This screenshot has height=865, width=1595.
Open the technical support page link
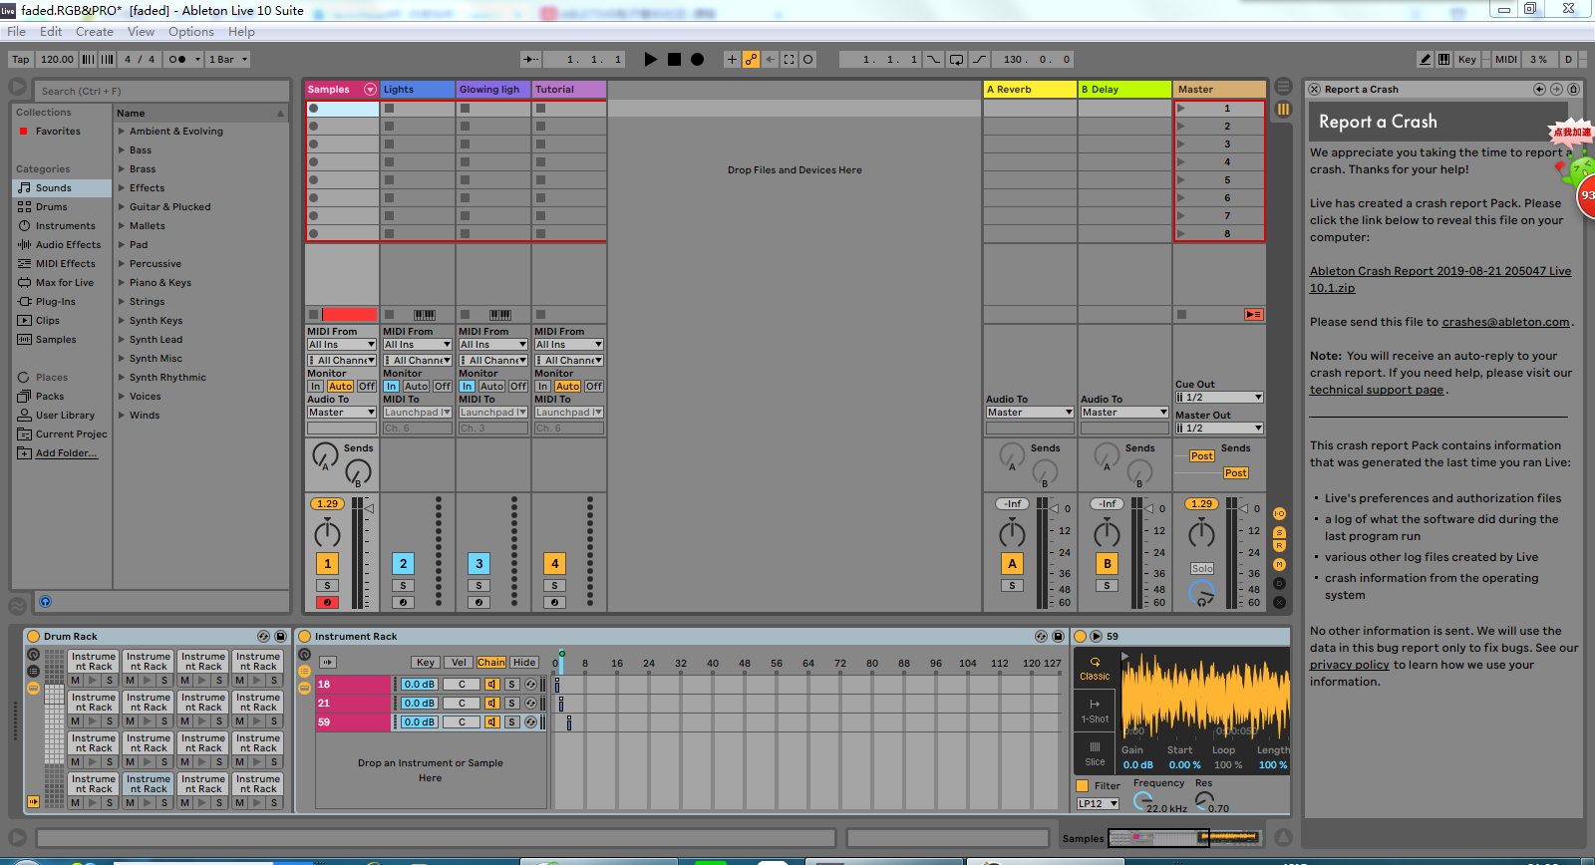pyautogui.click(x=1377, y=390)
